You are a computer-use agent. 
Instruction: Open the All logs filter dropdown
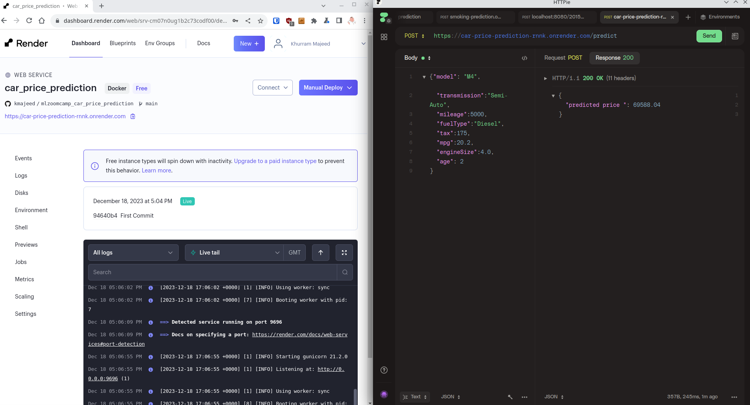click(x=133, y=253)
